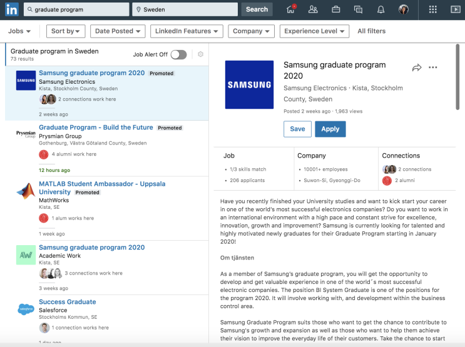Open the Success Graduate job listing
The height and width of the screenshot is (347, 465).
tap(68, 302)
